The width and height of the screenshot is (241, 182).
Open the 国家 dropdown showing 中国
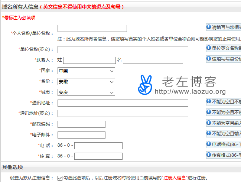[x=86, y=71]
